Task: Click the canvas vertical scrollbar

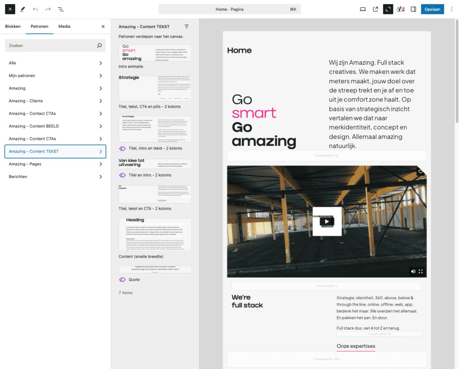Action: point(457,71)
